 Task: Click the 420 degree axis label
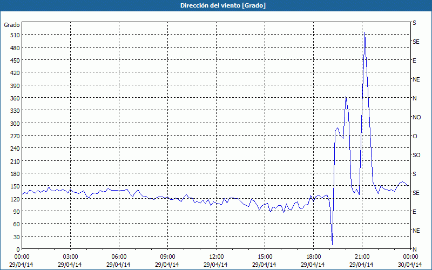[x=15, y=73]
